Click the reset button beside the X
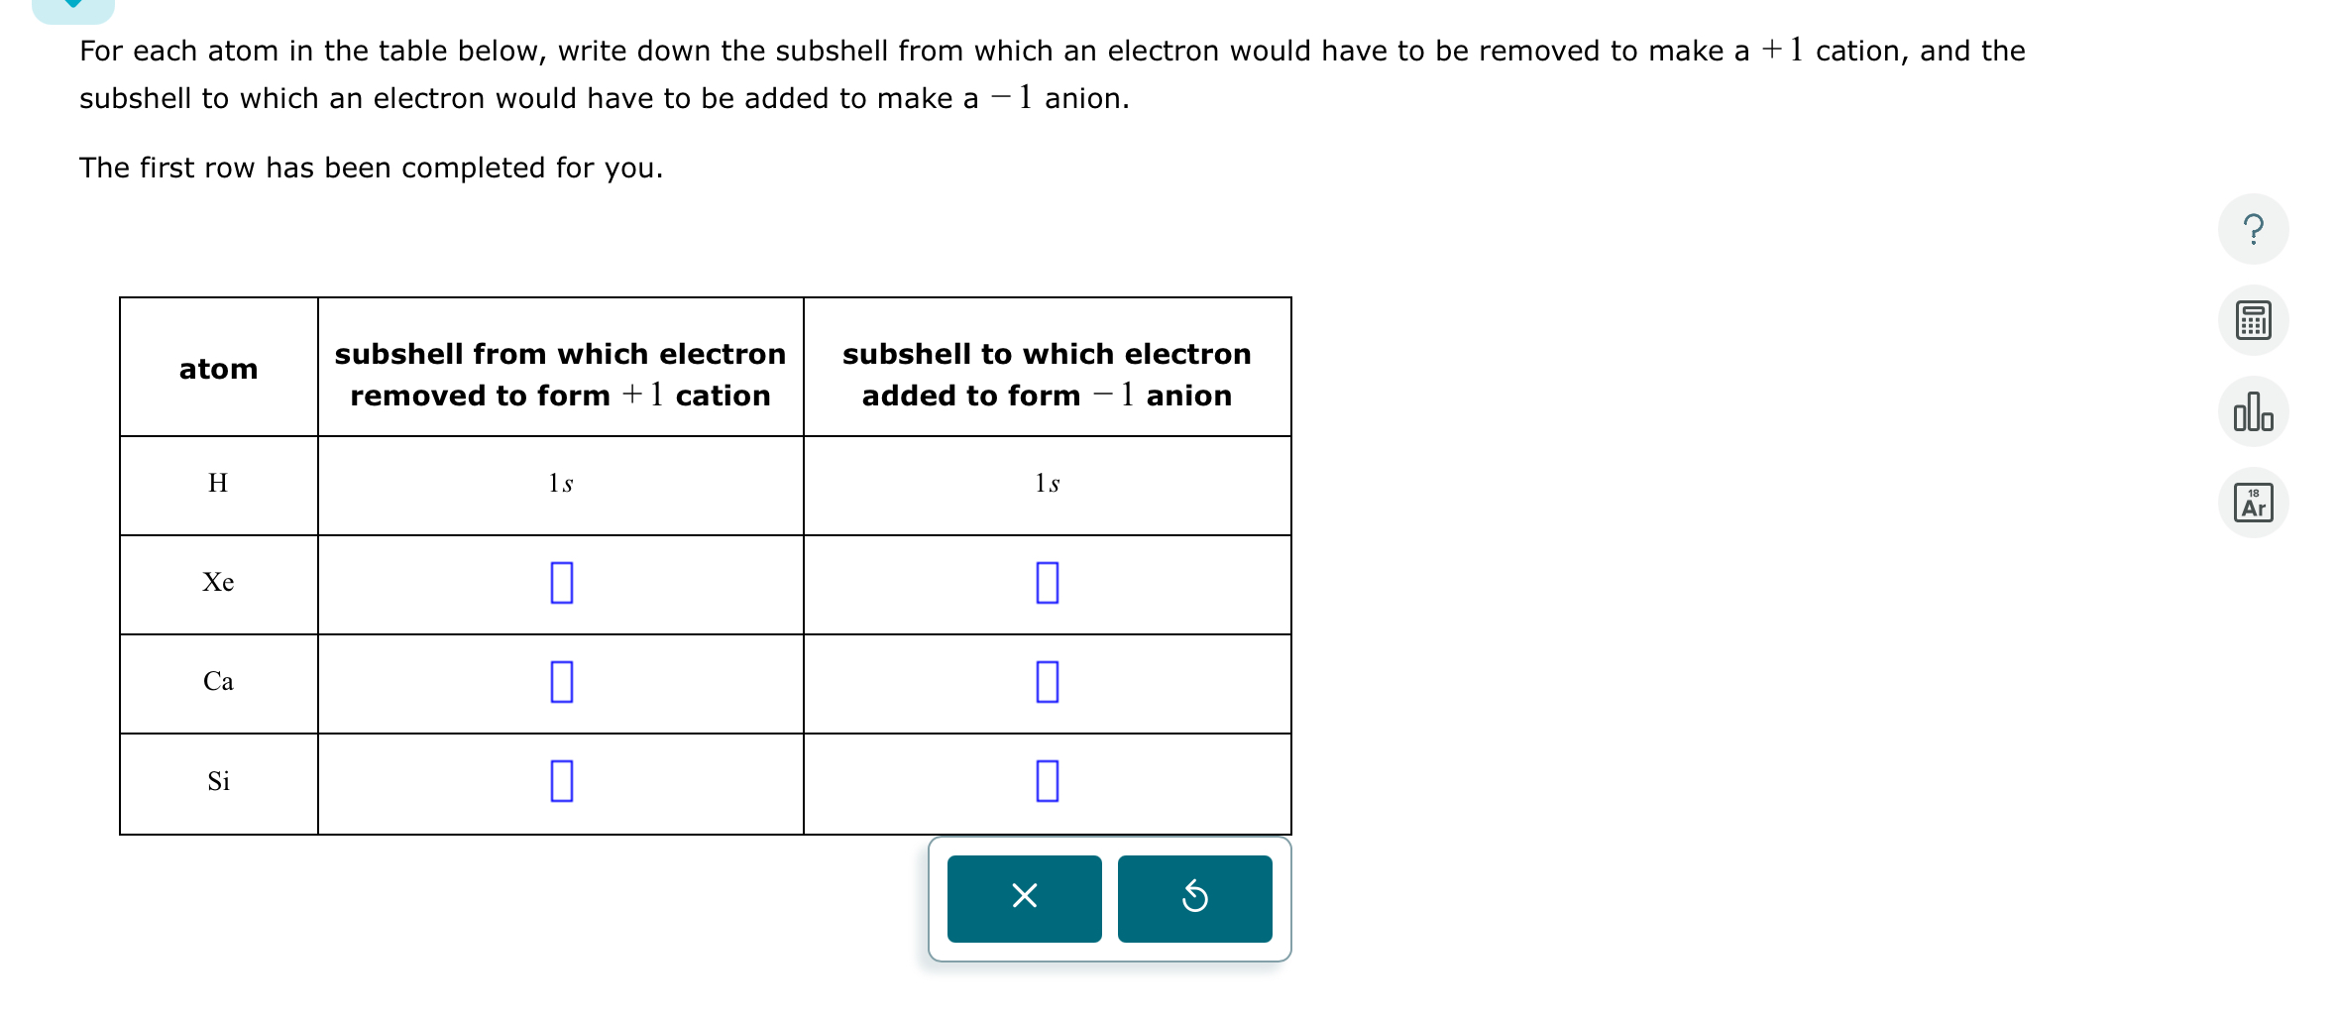 1195,898
